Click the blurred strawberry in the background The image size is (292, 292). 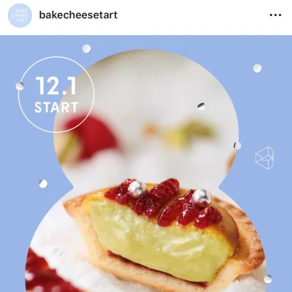point(91,137)
